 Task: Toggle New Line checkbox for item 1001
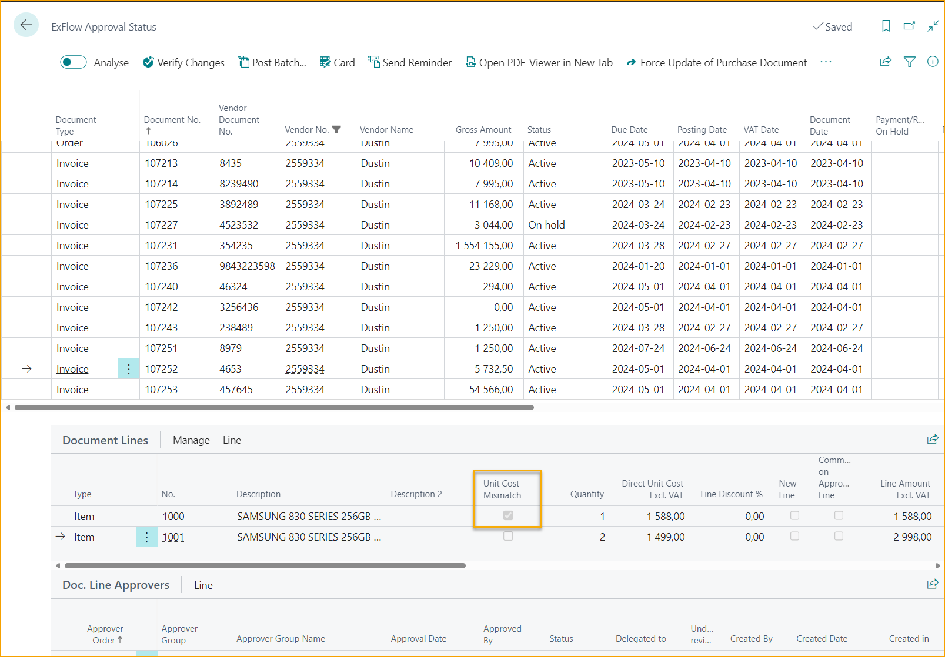pyautogui.click(x=794, y=536)
